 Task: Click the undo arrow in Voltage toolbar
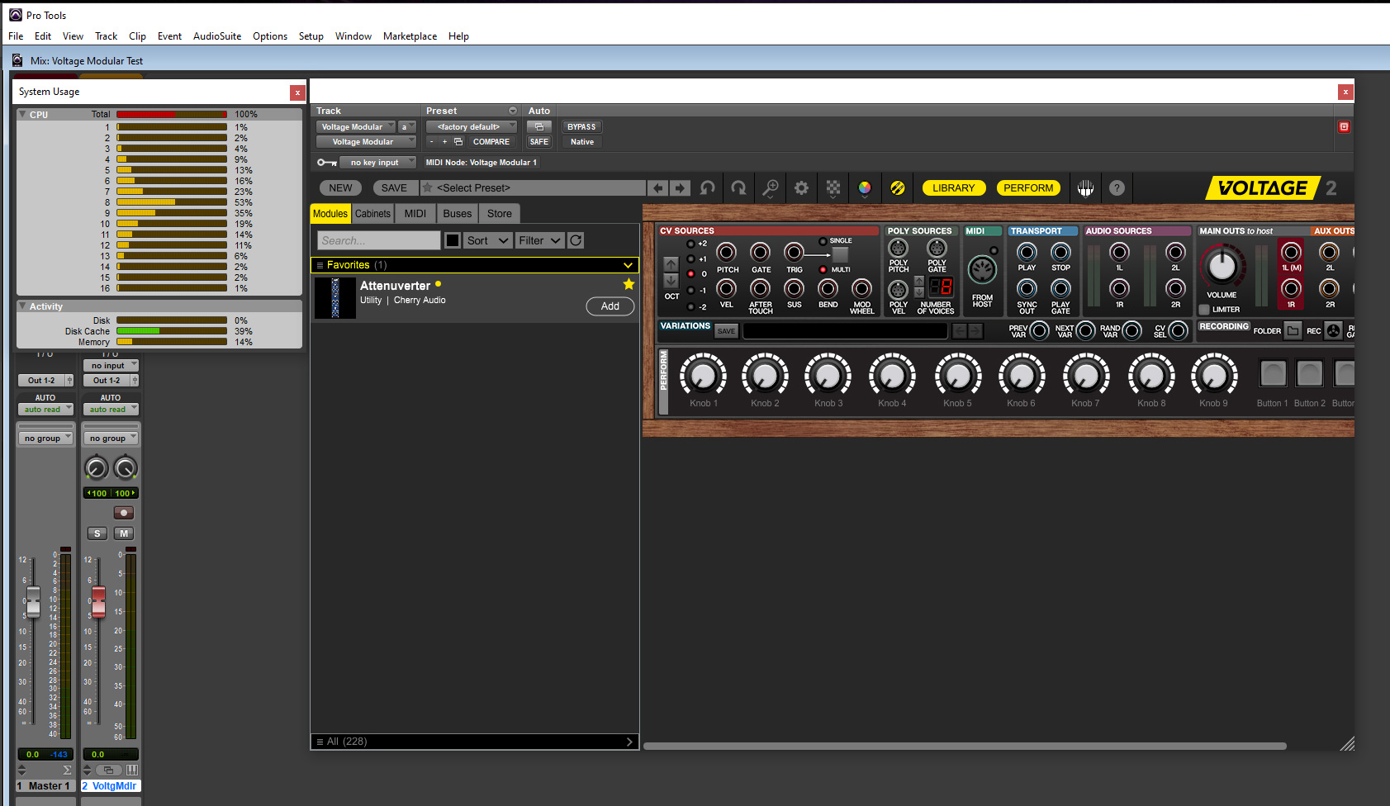(x=708, y=188)
